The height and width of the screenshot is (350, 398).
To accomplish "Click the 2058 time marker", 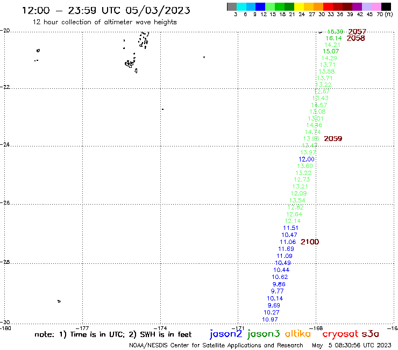I will click(356, 38).
